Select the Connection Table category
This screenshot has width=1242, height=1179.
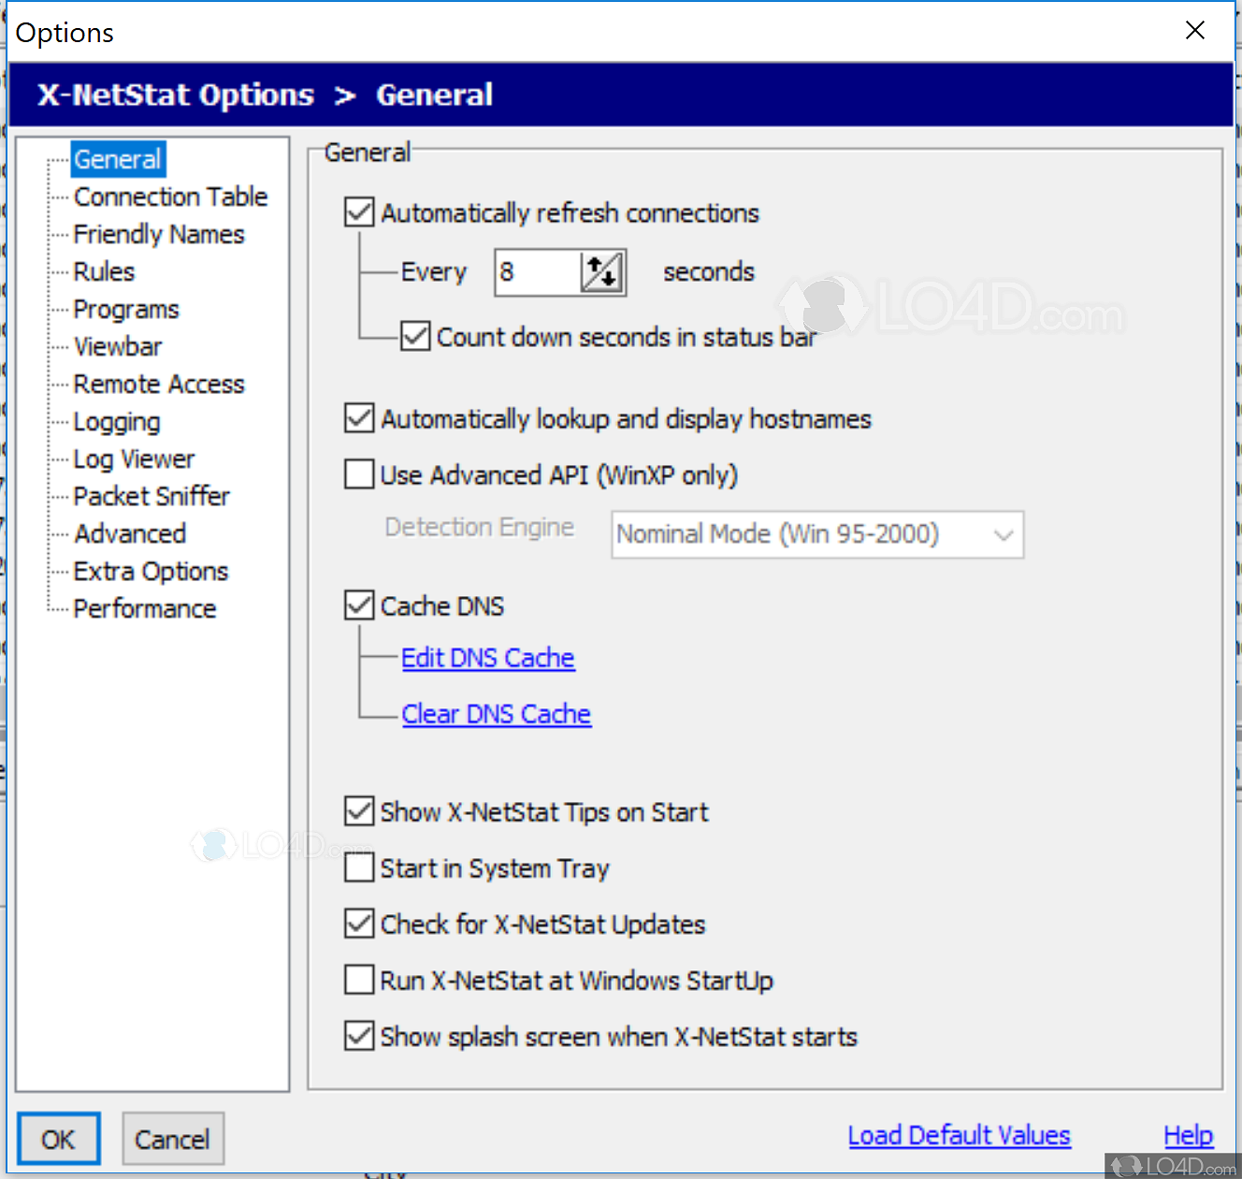tap(170, 196)
